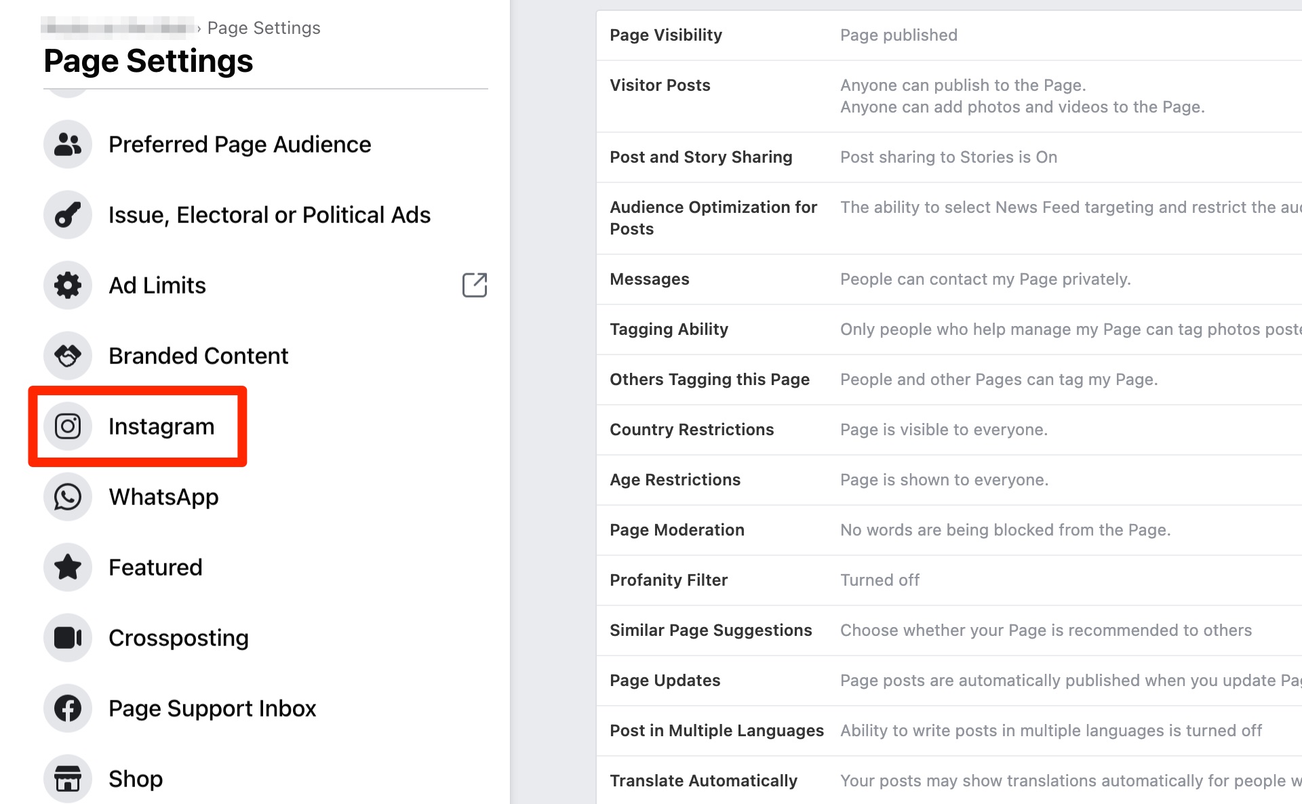Open Ad Limits external link icon
Image resolution: width=1302 pixels, height=804 pixels.
[475, 285]
